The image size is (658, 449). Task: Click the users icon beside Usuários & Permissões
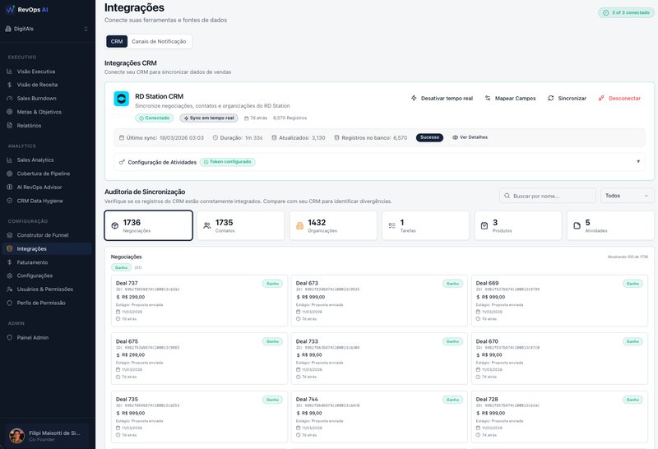[10, 289]
